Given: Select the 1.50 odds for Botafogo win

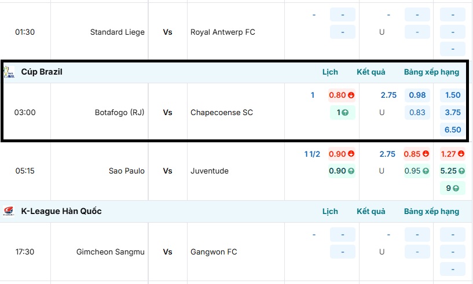Looking at the screenshot, I should 452,95.
